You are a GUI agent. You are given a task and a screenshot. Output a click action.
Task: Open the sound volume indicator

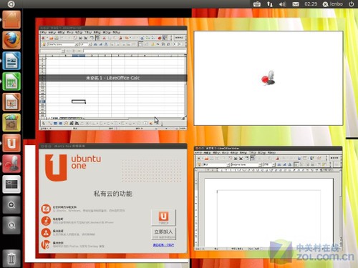point(282,4)
